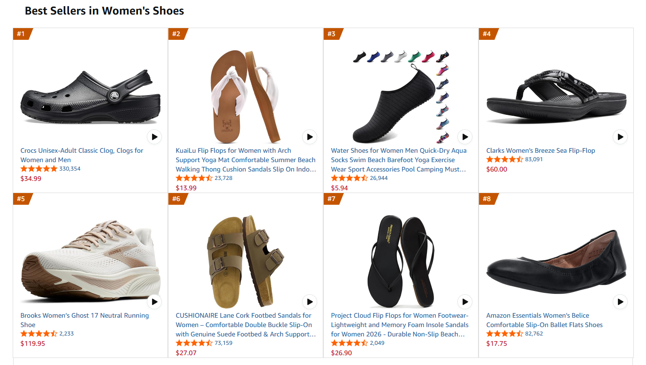Click 73,159 ratings on CUSHIONAIRE sandals
646x365 pixels.
point(223,343)
